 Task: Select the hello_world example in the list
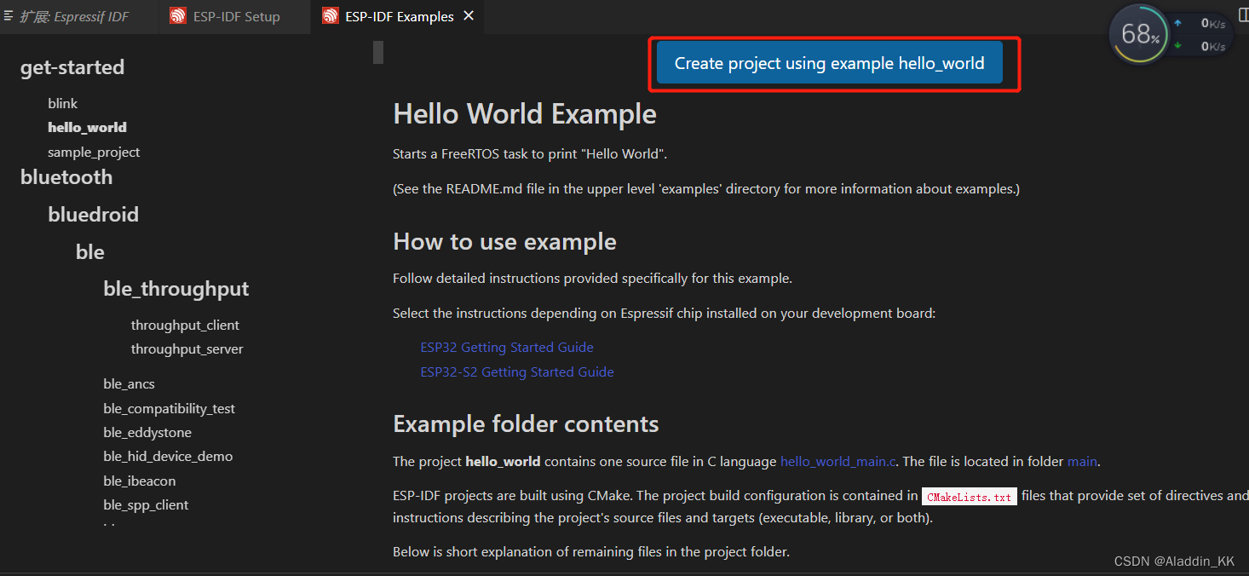87,127
